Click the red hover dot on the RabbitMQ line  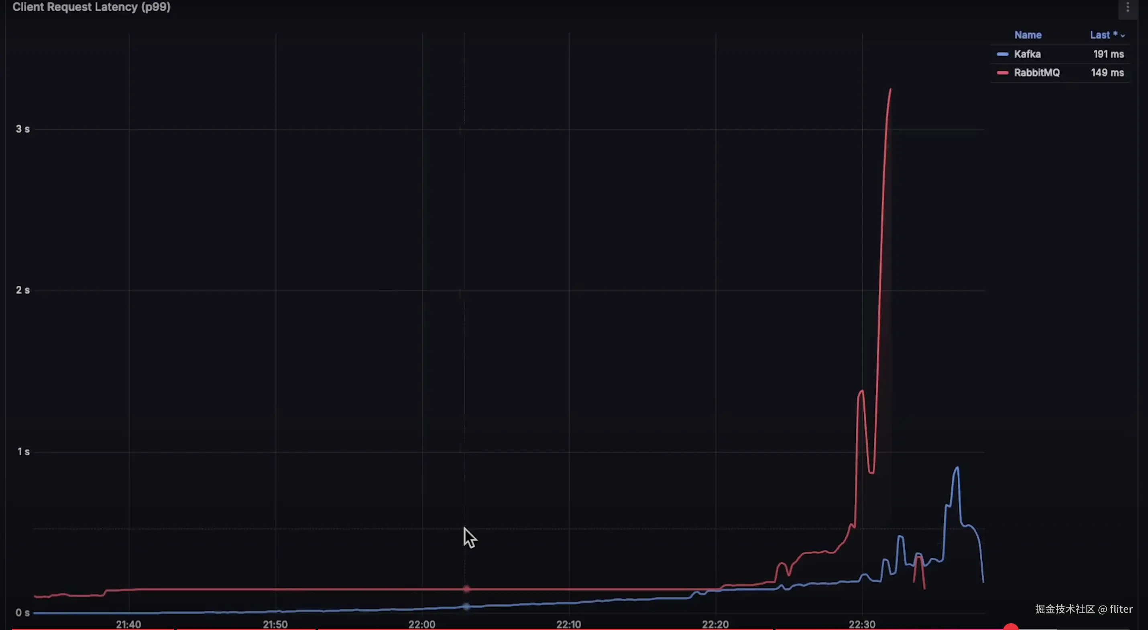tap(466, 589)
